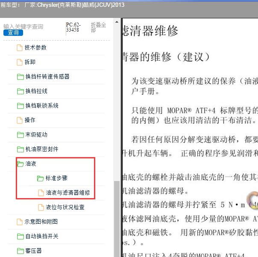Click the document icon beside 拆卸
Image resolution: width=258 pixels, height=257 pixels.
(20, 62)
